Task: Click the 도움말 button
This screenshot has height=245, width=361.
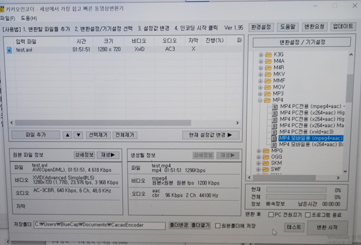Action: tap(287, 27)
